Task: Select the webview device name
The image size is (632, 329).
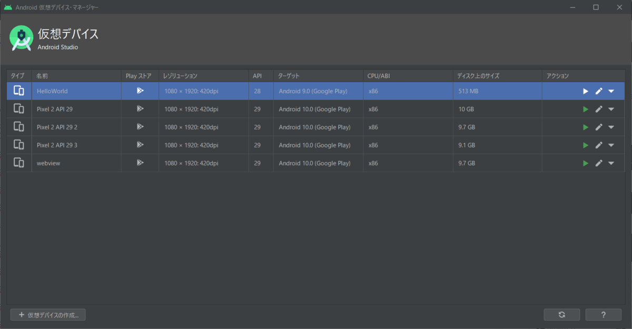Action: click(48, 163)
